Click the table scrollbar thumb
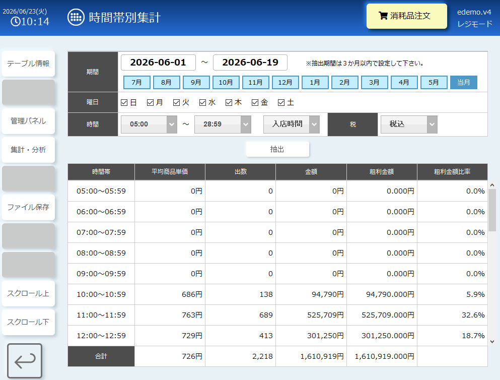Viewport: 500px width, 380px height. (492, 210)
